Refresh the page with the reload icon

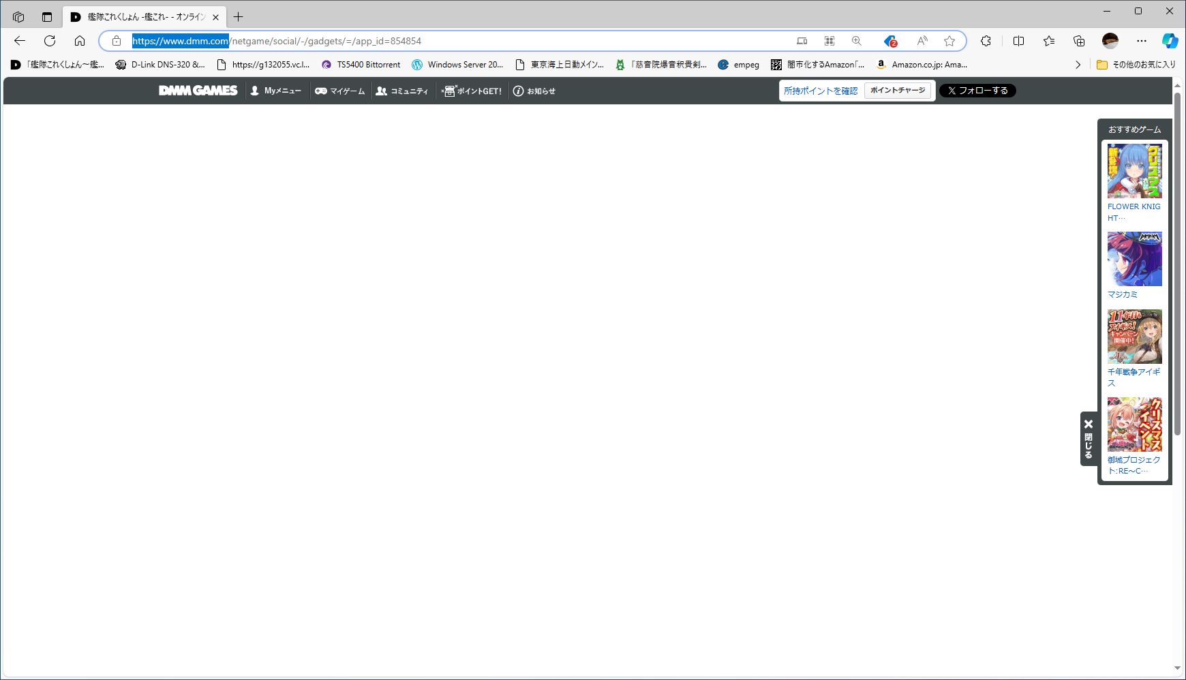click(x=50, y=41)
